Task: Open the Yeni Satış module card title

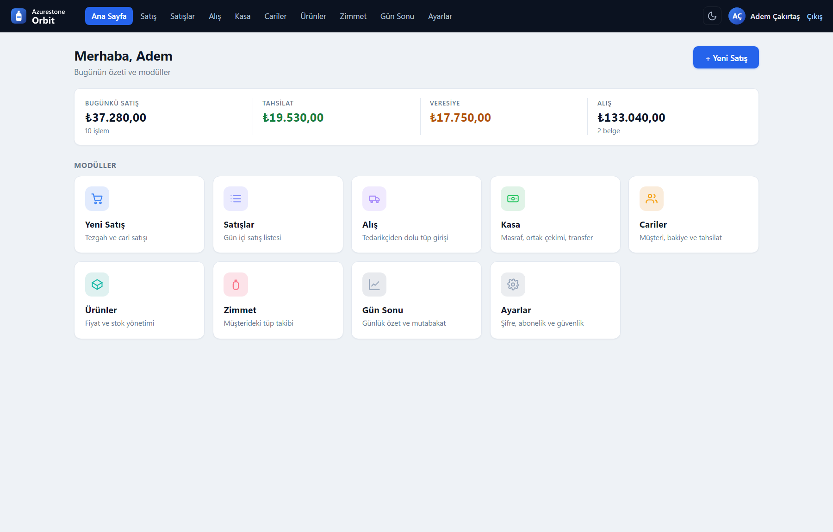Action: pyautogui.click(x=105, y=224)
